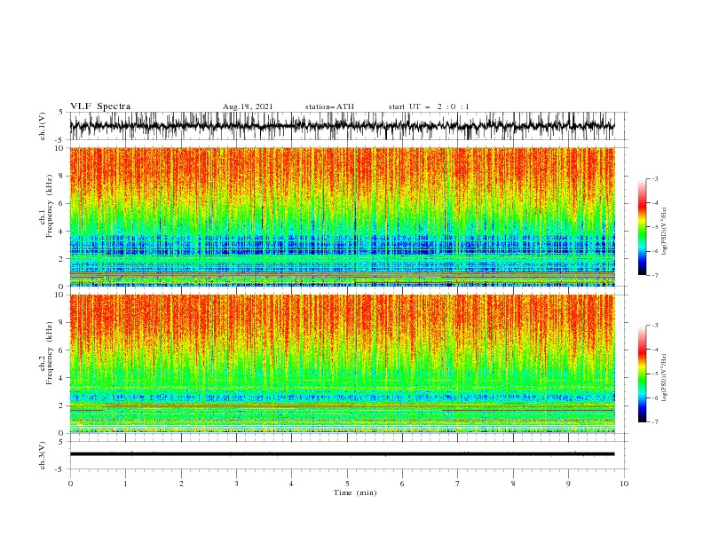Click the "-7" tick on ch.2 color scale
Viewport: 703px width, 543px height.
[655, 422]
